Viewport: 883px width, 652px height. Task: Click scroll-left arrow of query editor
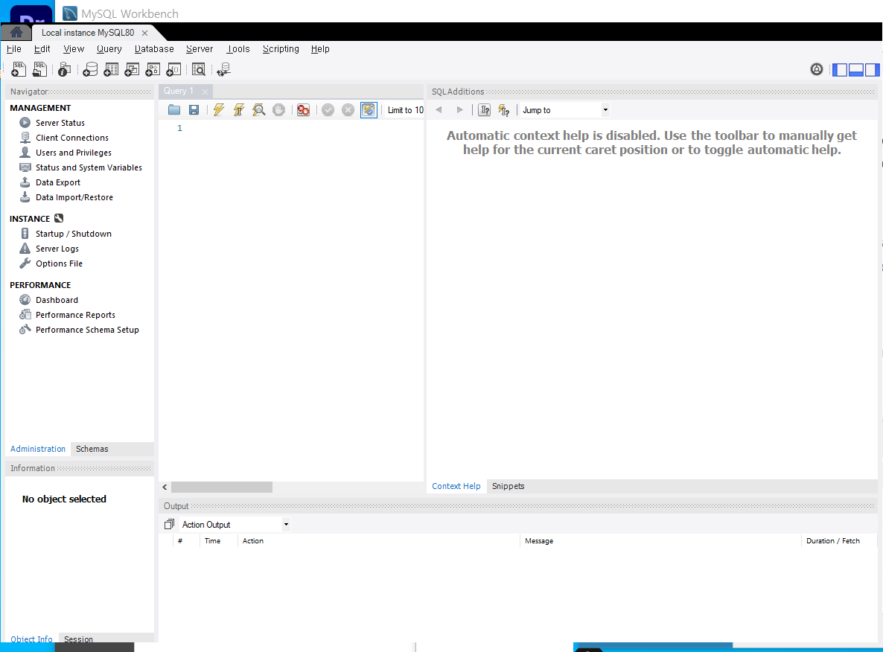[165, 487]
